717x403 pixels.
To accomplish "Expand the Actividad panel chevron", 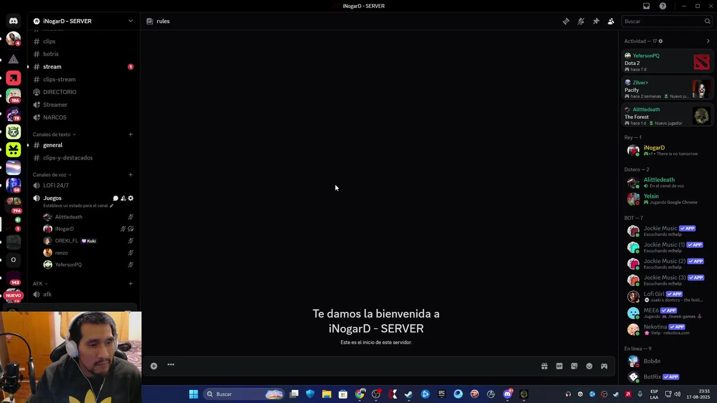I will pyautogui.click(x=708, y=41).
